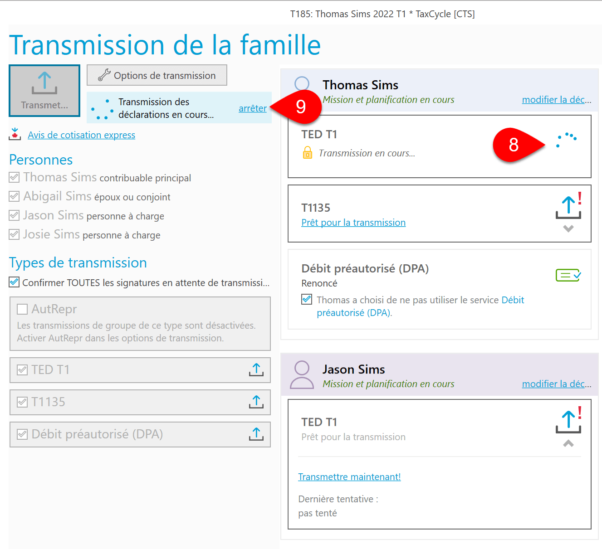
Task: Click Dernière tentative : pas tenté text
Action: pyautogui.click(x=338, y=506)
